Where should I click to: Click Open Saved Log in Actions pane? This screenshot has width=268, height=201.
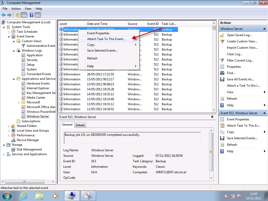(239, 35)
